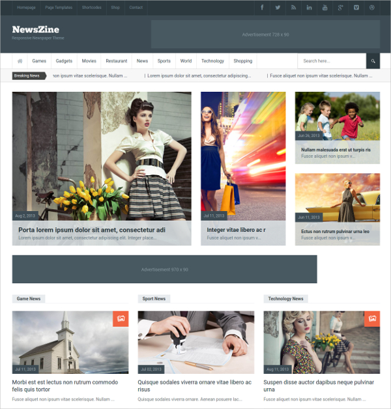
Task: Click the orange gallery icon on church photo
Action: click(x=121, y=318)
